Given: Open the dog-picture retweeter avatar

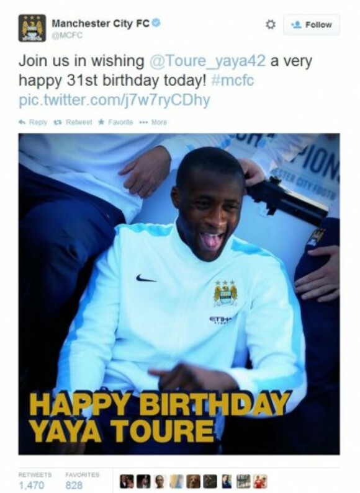Looking at the screenshot, I should pos(194,482).
